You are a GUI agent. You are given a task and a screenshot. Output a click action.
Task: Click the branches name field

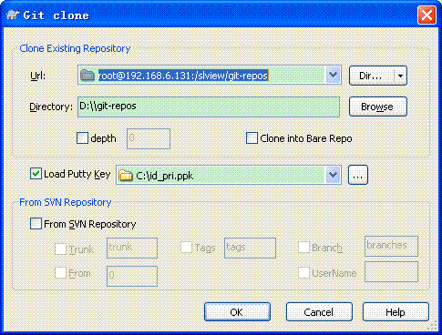391,246
